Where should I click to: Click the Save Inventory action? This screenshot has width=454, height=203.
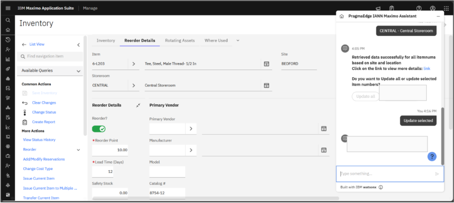point(45,93)
